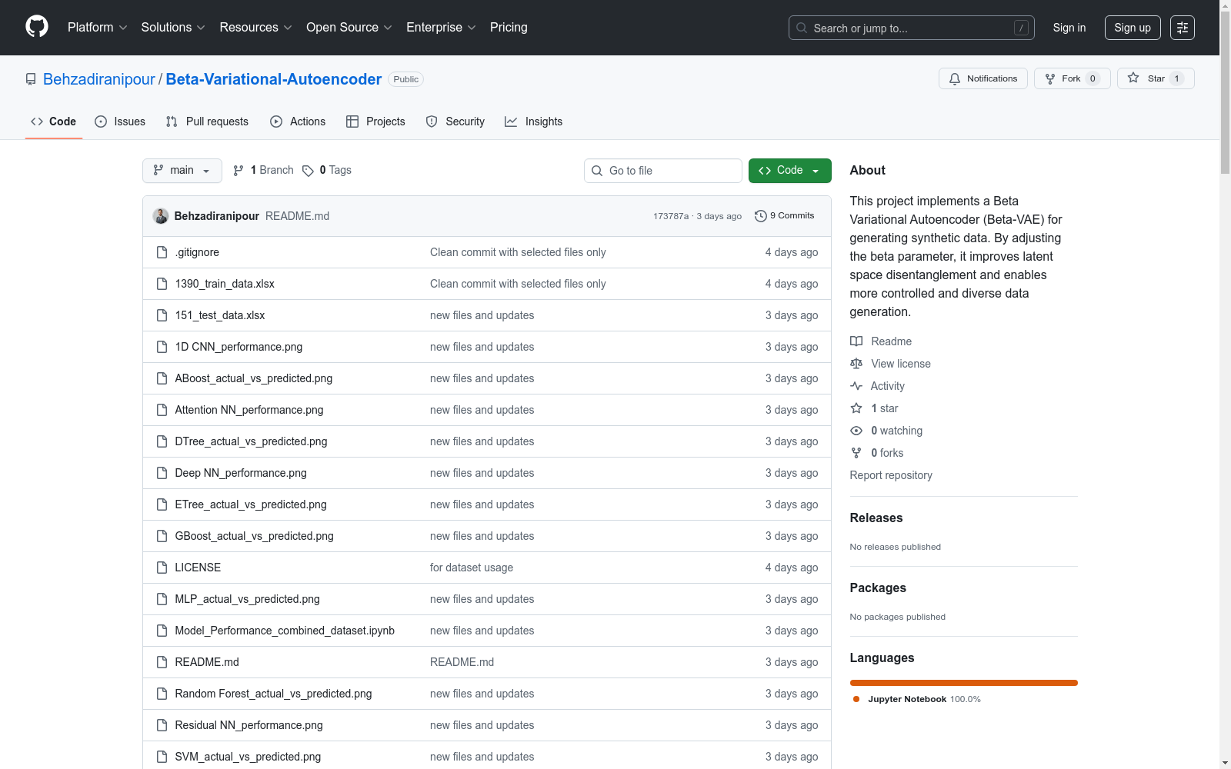View the 9 Commits history link

[785, 216]
